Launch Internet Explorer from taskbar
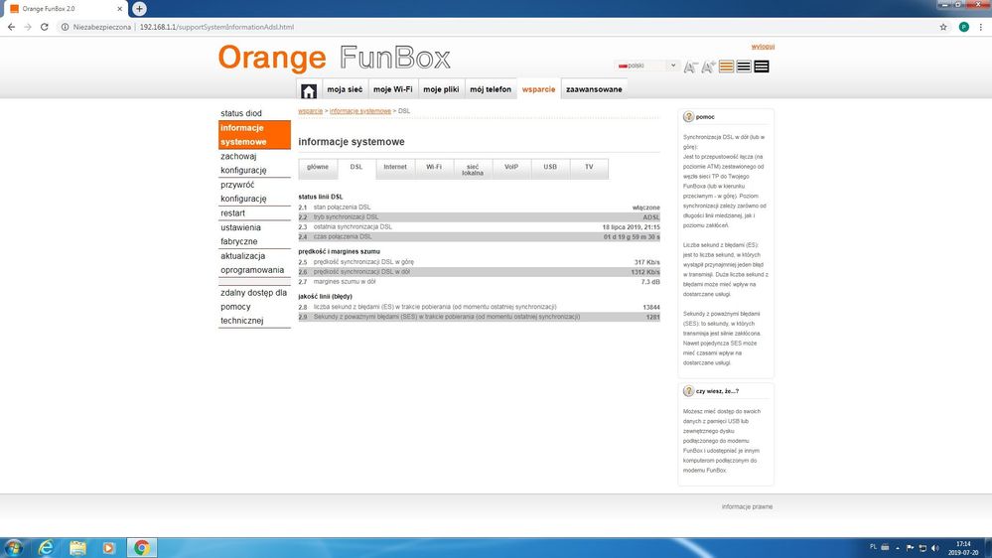Screen dimensions: 992x558 coord(46,547)
